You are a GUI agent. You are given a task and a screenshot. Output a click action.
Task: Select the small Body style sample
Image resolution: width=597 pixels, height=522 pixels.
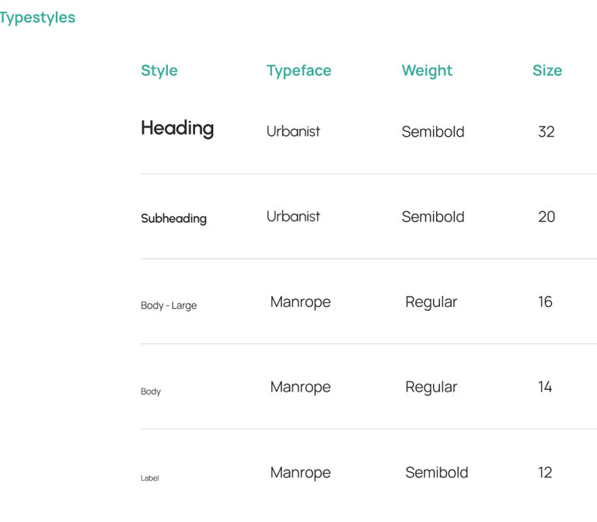point(151,391)
